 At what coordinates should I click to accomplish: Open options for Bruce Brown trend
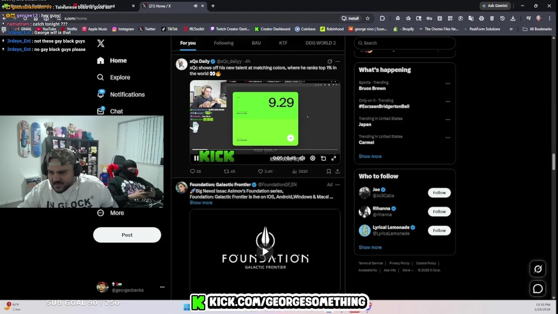pos(448,83)
